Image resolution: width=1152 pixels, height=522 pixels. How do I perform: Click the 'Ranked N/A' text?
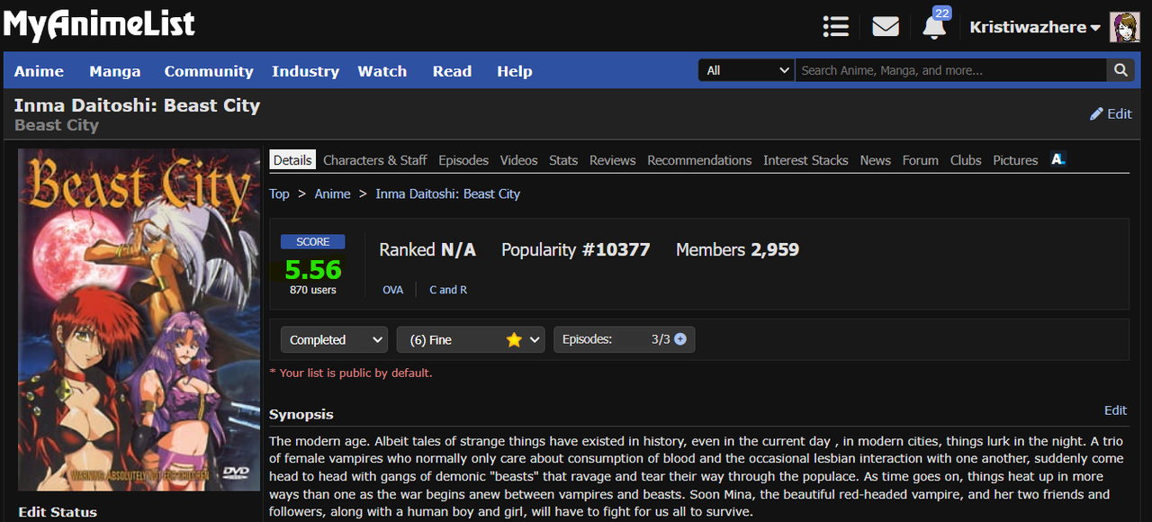427,249
